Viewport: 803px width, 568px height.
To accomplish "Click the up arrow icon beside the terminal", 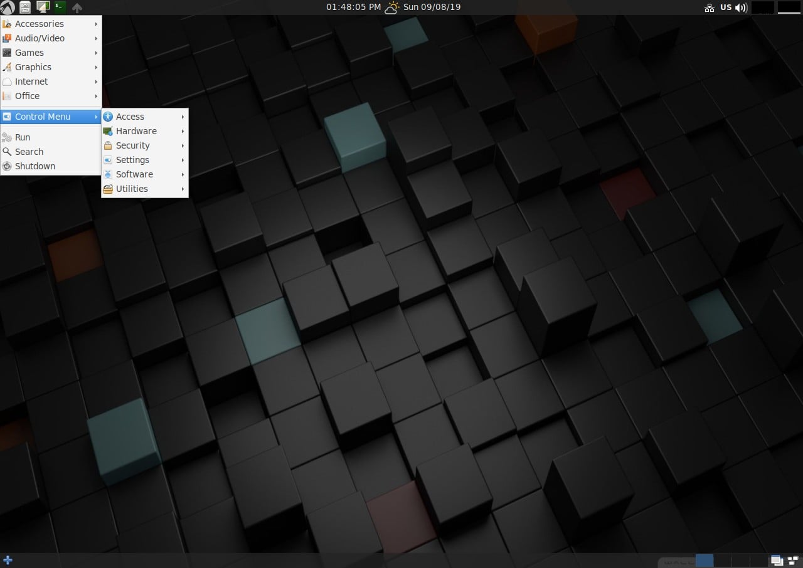I will (x=77, y=8).
